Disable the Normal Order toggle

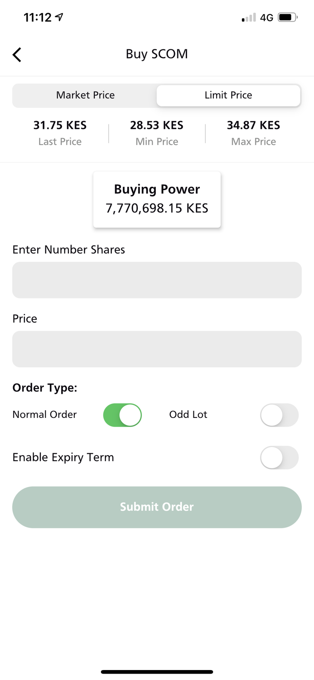click(x=122, y=415)
